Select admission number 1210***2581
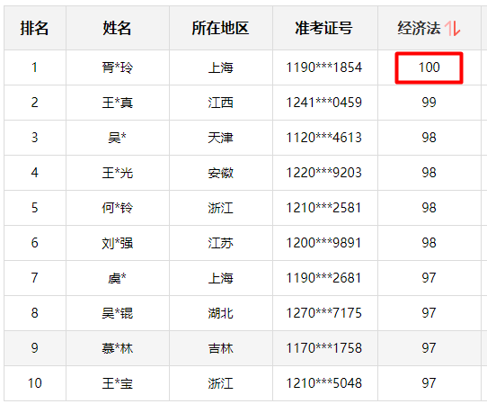The width and height of the screenshot is (487, 404). point(324,208)
